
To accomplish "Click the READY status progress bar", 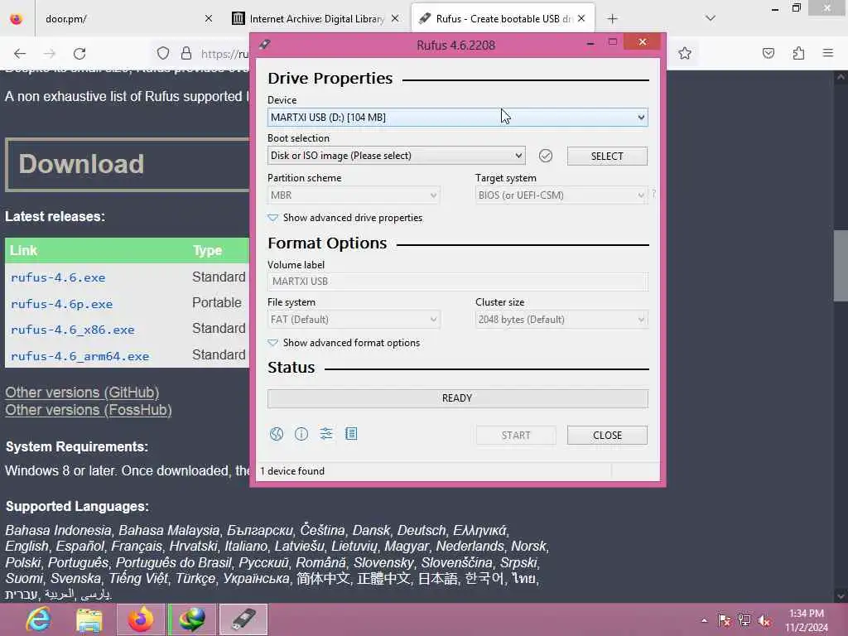I will pos(457,398).
